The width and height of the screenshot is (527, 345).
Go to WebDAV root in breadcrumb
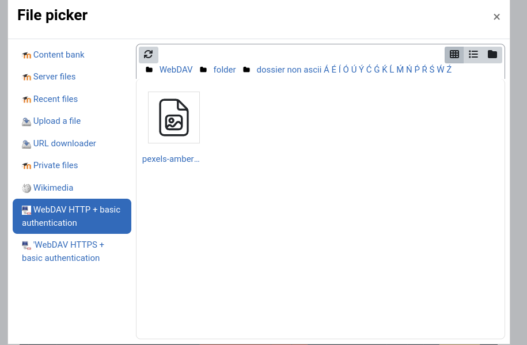pyautogui.click(x=176, y=70)
